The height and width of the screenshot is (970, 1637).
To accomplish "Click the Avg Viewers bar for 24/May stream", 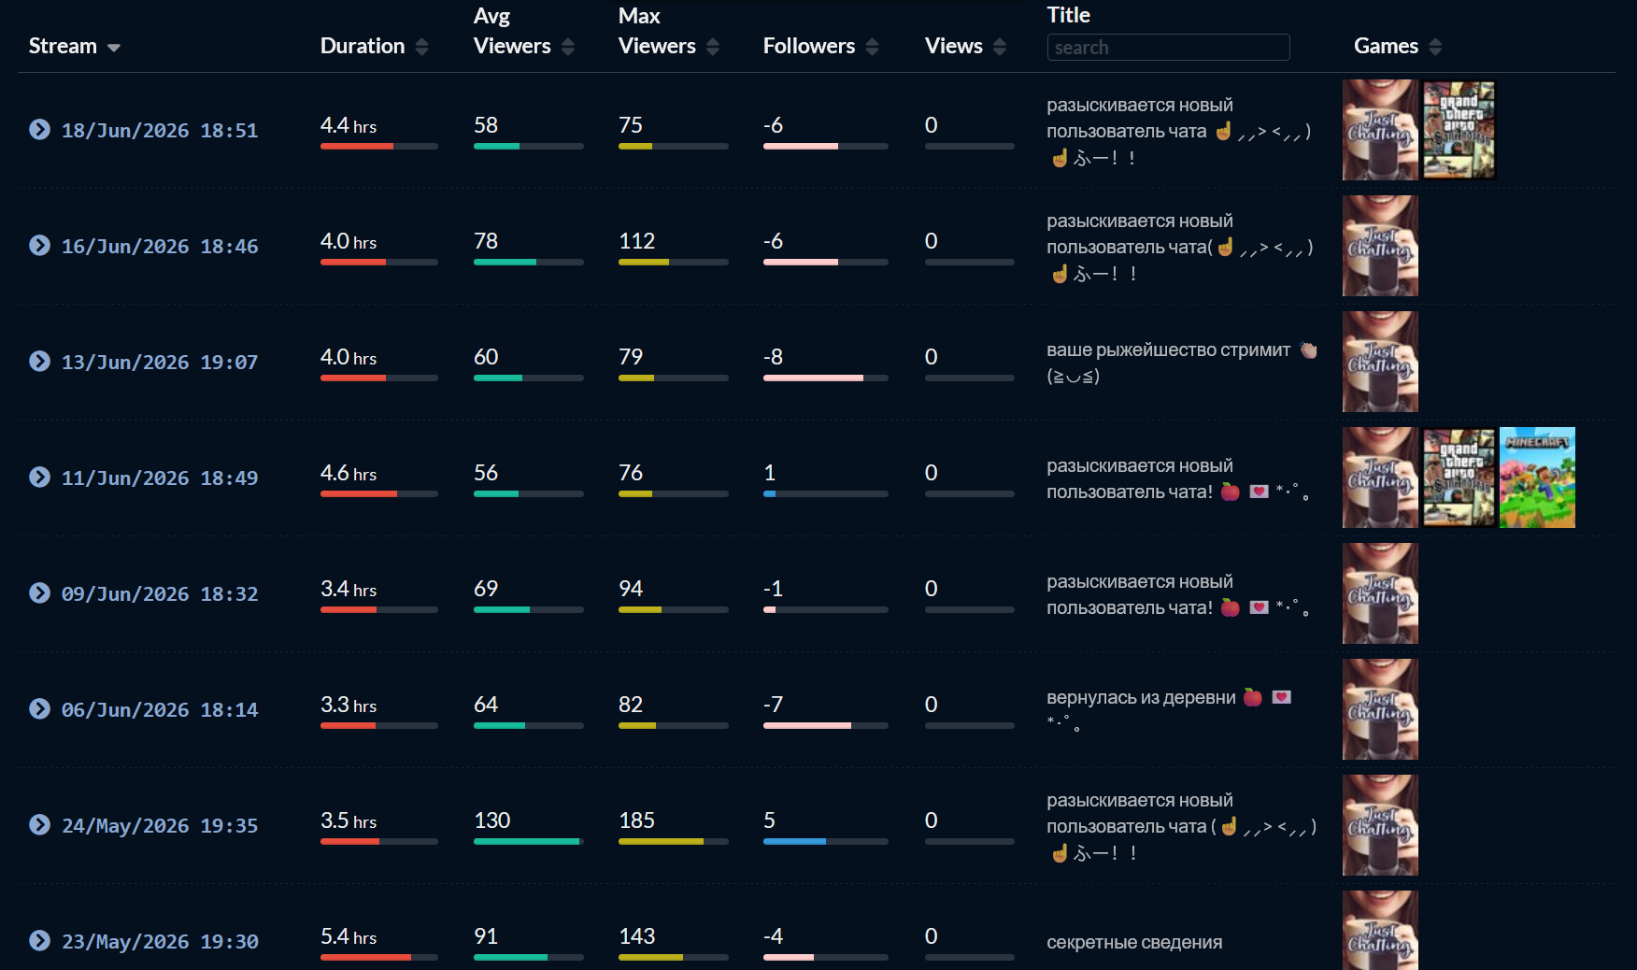I will coord(528,841).
